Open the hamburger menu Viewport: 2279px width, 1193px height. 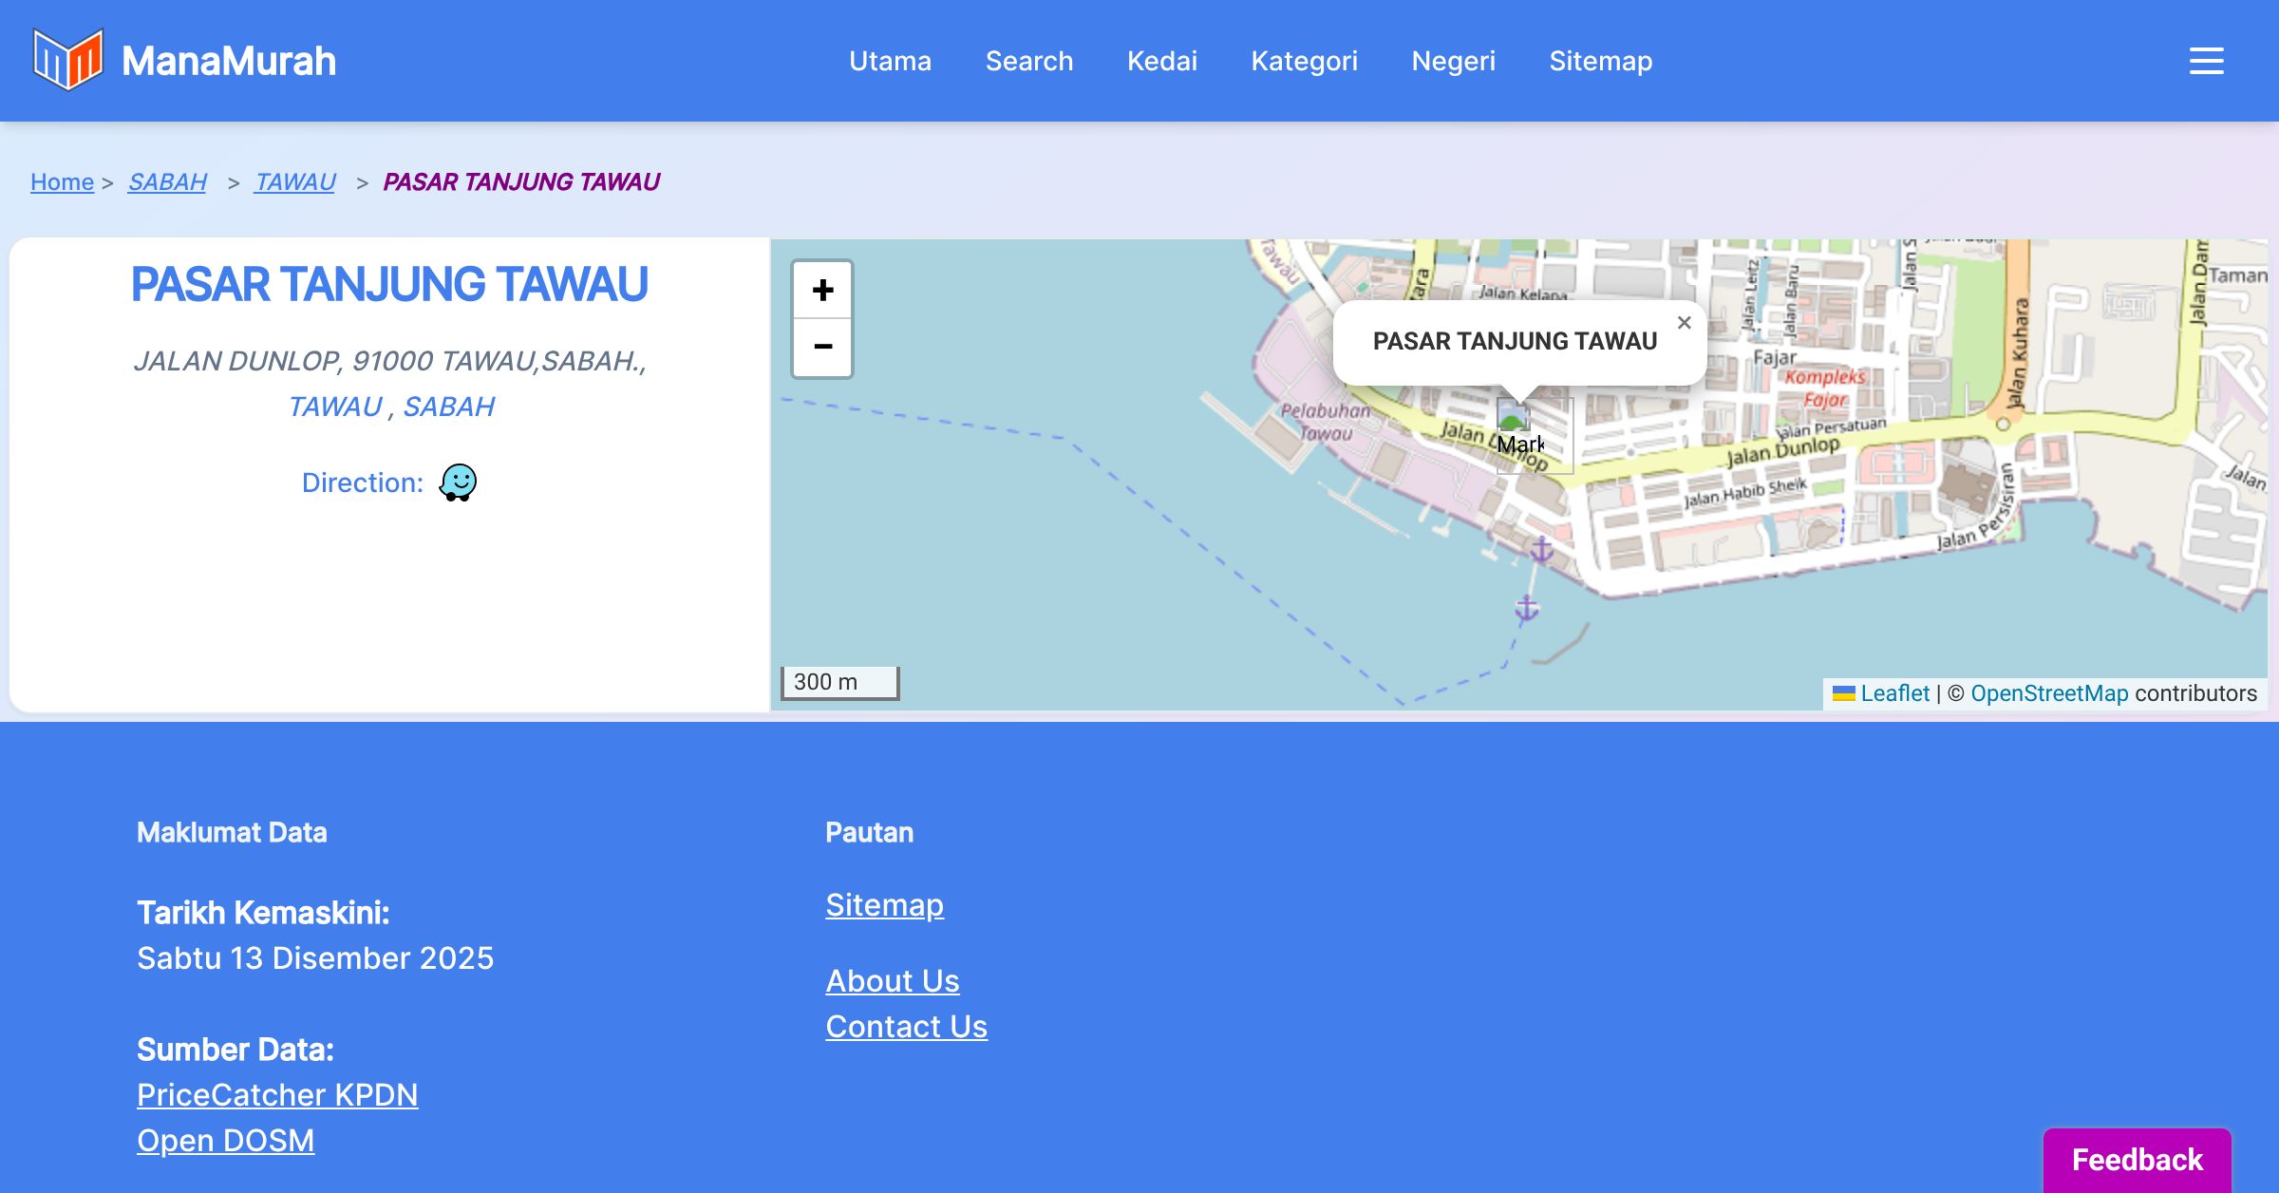[2206, 61]
